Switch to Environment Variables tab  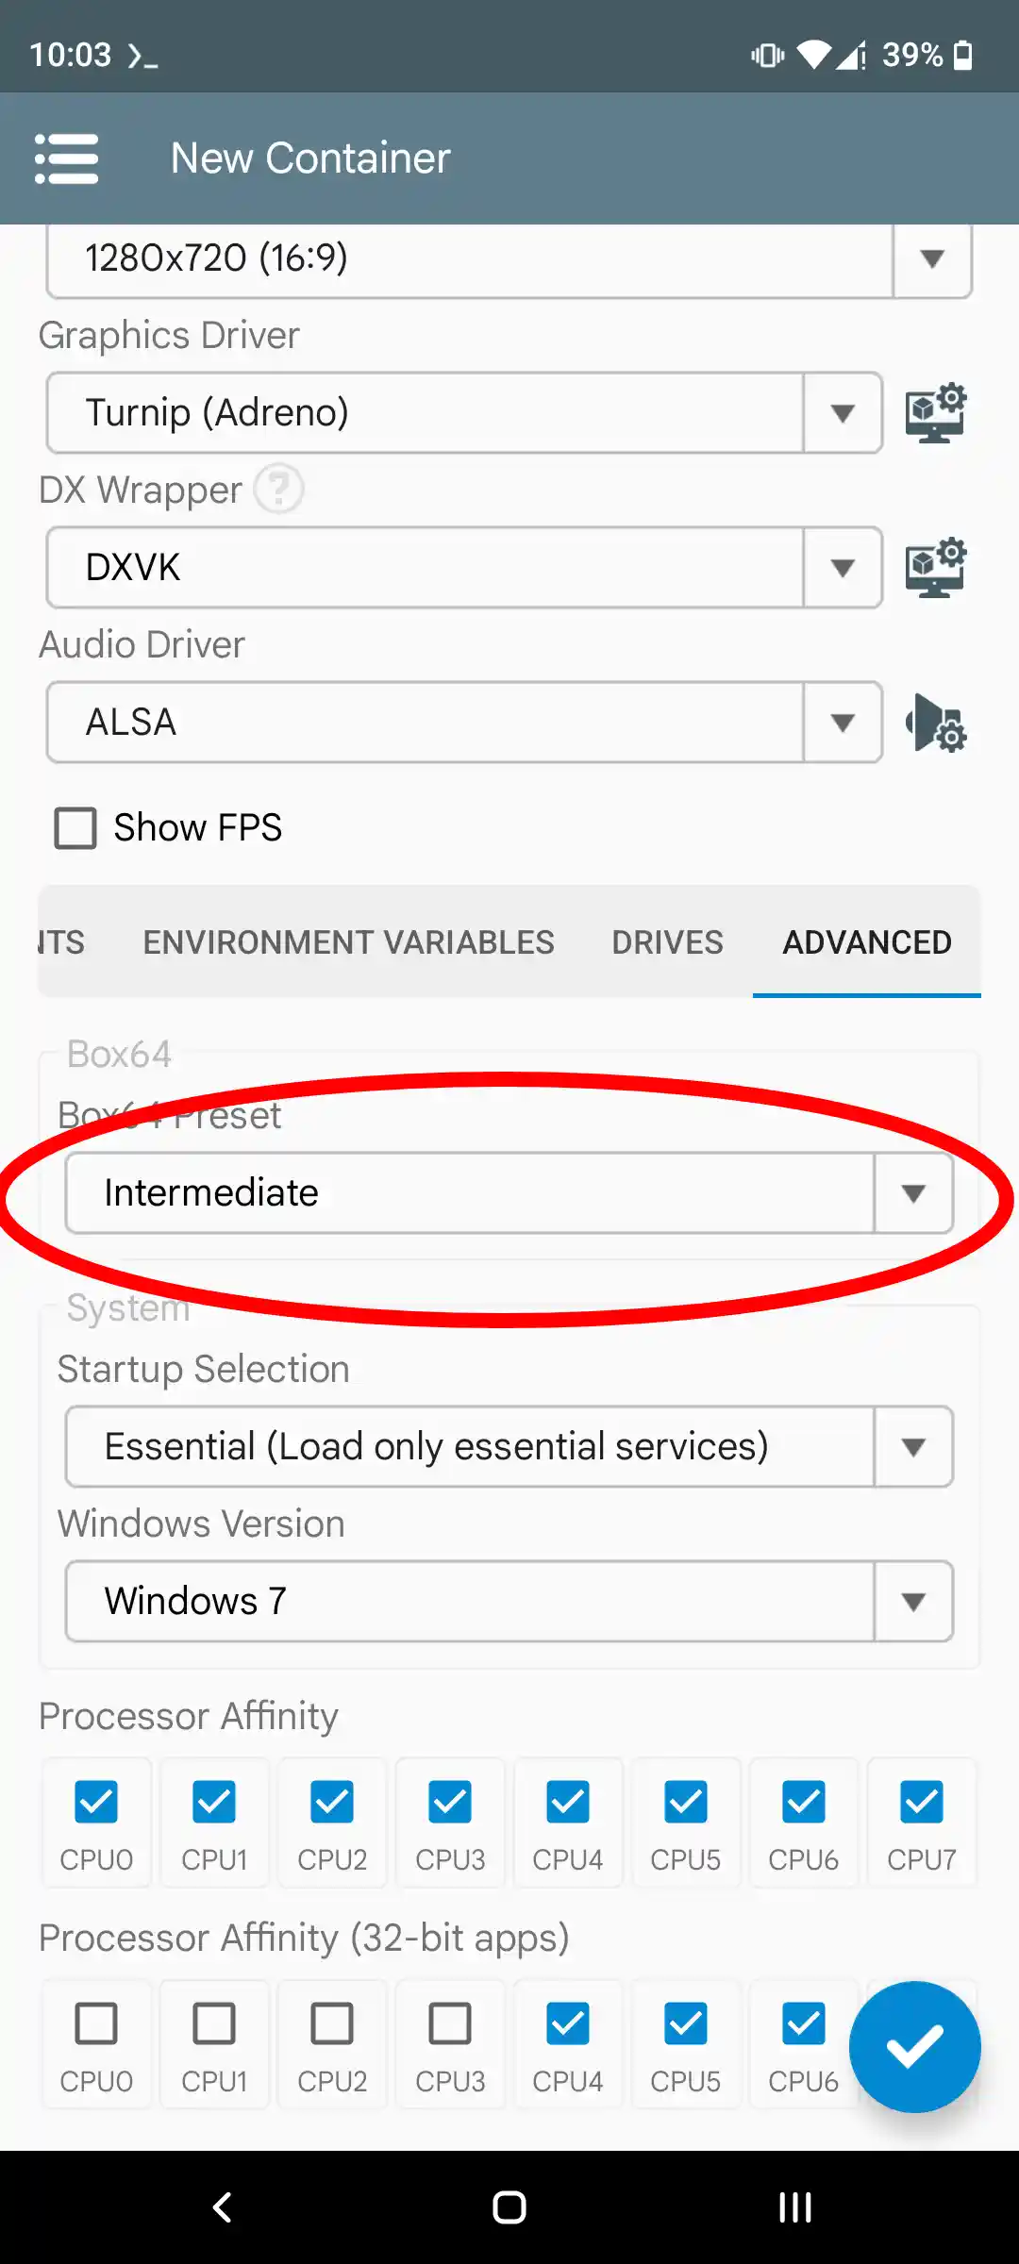pyautogui.click(x=348, y=942)
